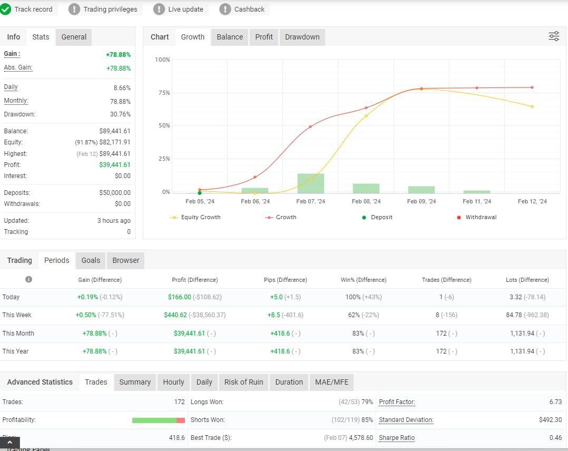Click the Growth data point on Feb 11
Viewport: 568px width, 451px height.
click(x=477, y=88)
